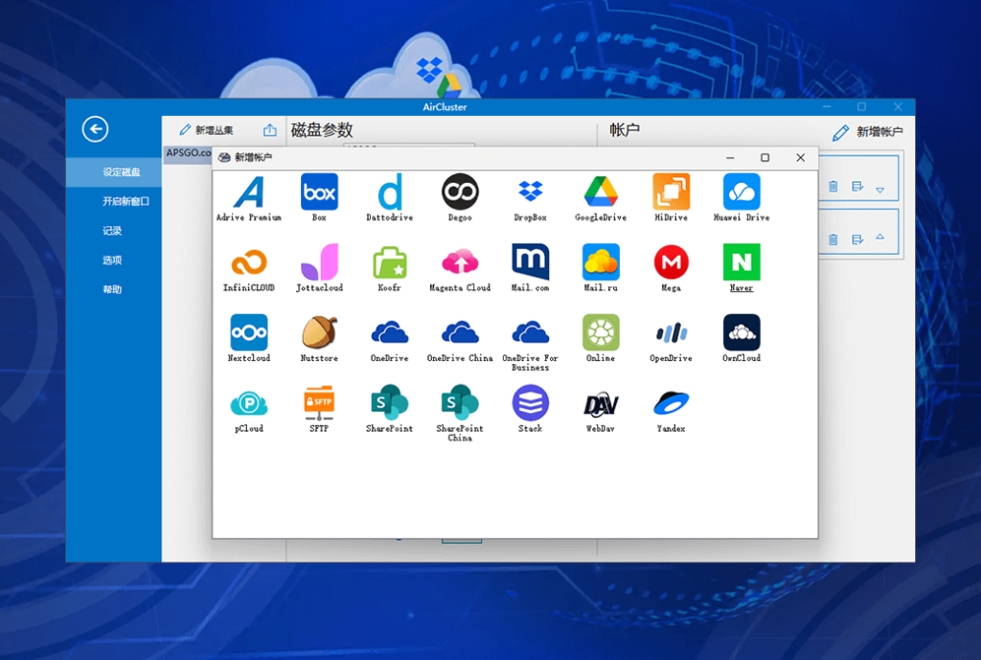Pick InfiniCLOUD provider

point(249,268)
